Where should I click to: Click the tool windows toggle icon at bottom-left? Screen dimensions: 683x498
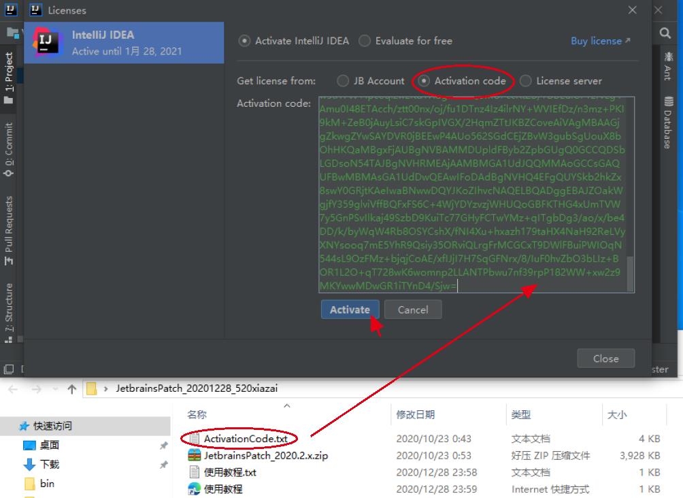tap(9, 369)
